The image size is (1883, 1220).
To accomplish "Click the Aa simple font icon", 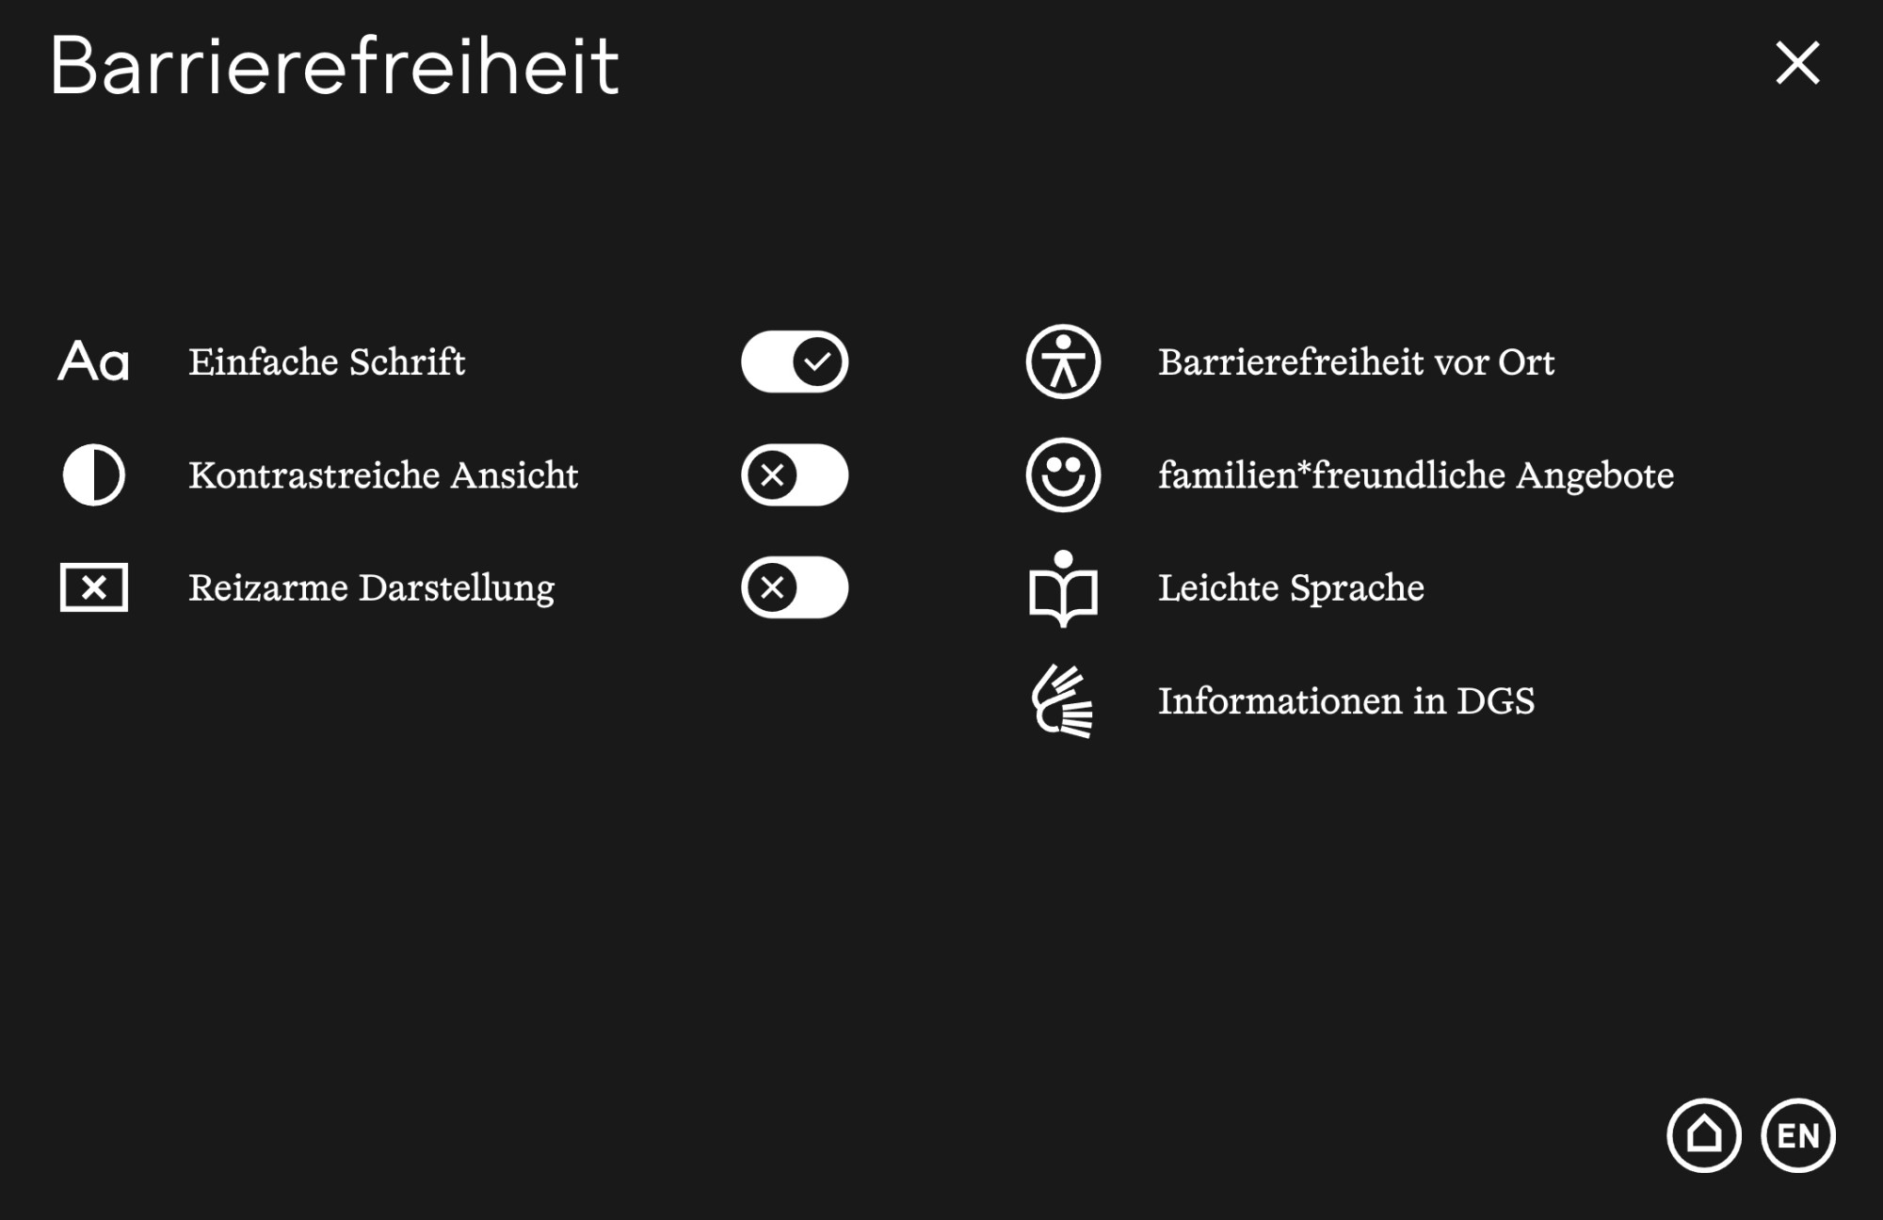I will coord(93,361).
